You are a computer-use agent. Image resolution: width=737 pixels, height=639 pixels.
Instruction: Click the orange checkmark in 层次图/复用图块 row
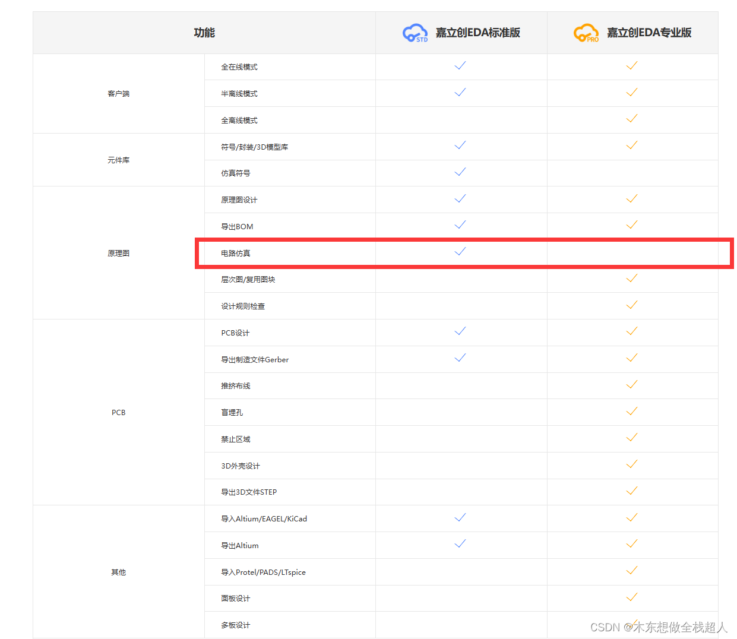click(632, 278)
